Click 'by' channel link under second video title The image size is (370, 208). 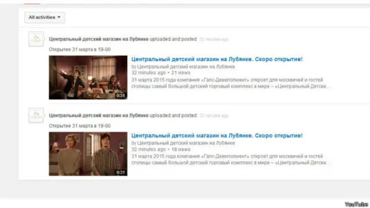(x=186, y=143)
